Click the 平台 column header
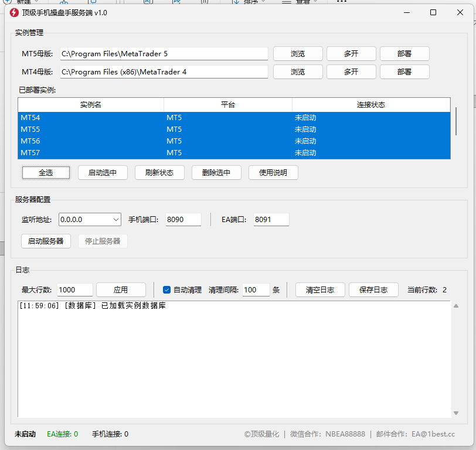This screenshot has width=476, height=450. (228, 105)
